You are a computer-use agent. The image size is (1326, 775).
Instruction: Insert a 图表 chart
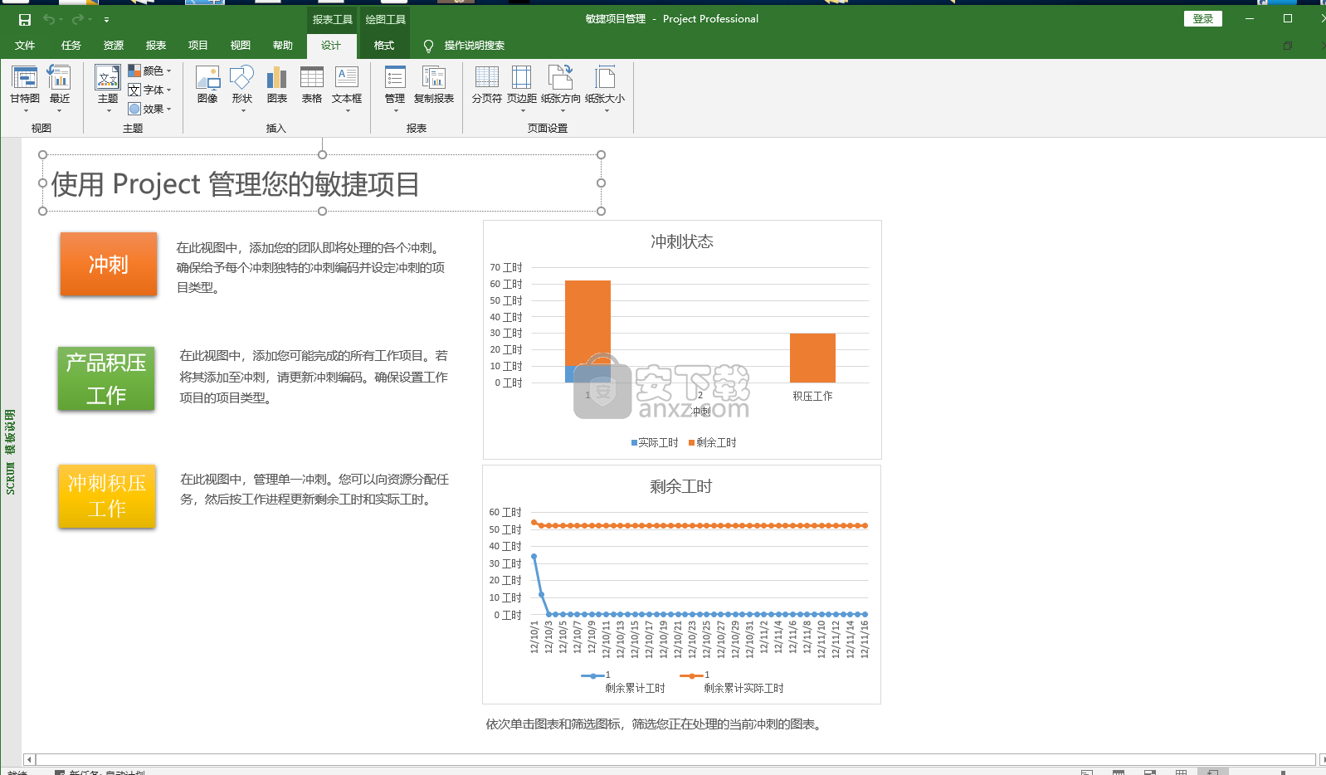pos(277,85)
